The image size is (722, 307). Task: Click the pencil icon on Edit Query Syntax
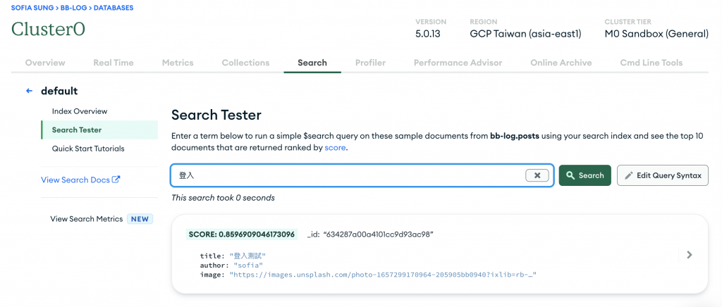[x=628, y=175]
